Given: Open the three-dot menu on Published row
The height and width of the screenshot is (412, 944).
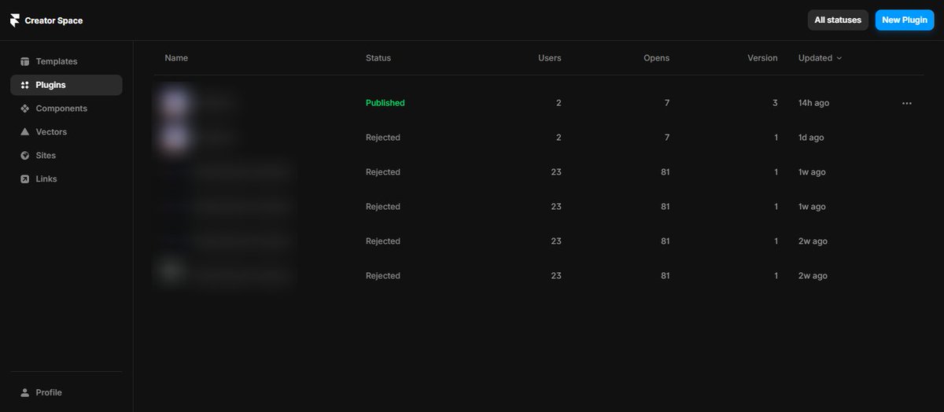Looking at the screenshot, I should pyautogui.click(x=907, y=103).
